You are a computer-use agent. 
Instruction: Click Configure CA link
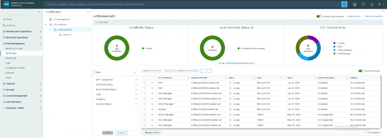[x=354, y=16]
